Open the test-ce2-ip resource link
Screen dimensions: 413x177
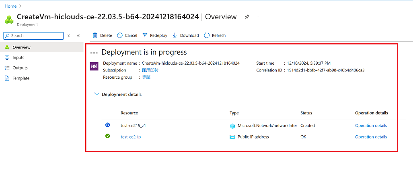coord(131,137)
